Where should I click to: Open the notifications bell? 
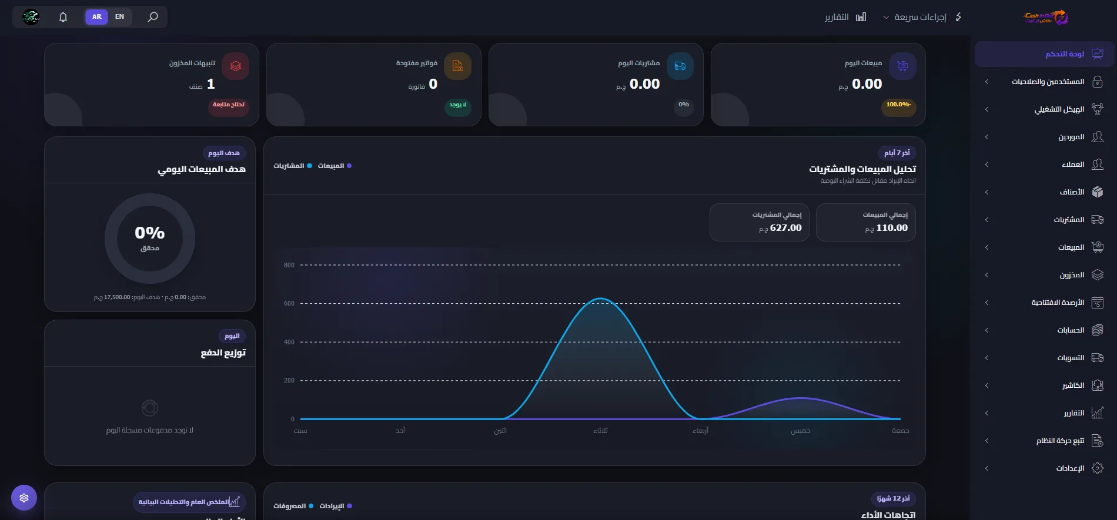tap(63, 17)
